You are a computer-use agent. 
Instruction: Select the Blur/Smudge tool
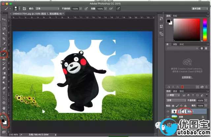pyautogui.click(x=4, y=78)
